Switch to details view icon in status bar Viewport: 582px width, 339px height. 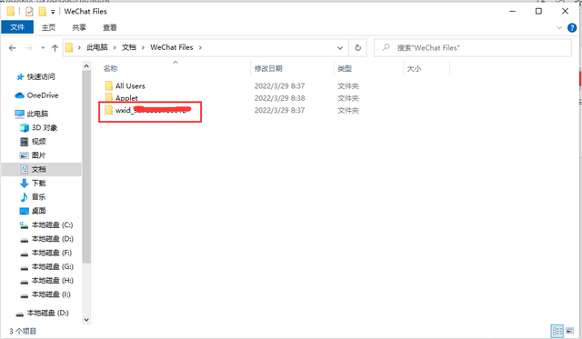tap(557, 331)
